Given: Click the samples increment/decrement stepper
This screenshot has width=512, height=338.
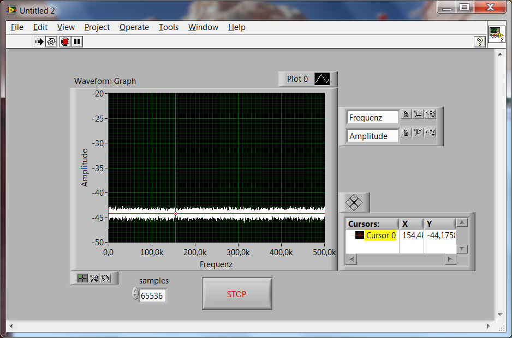Looking at the screenshot, I should click(x=135, y=293).
